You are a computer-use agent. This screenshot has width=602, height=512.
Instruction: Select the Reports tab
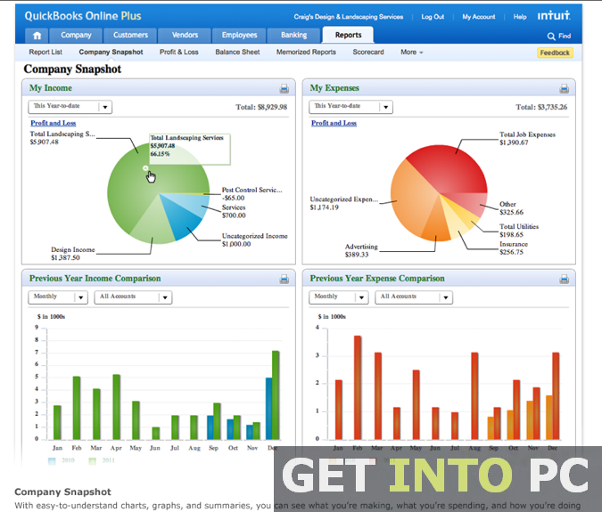pyautogui.click(x=348, y=35)
